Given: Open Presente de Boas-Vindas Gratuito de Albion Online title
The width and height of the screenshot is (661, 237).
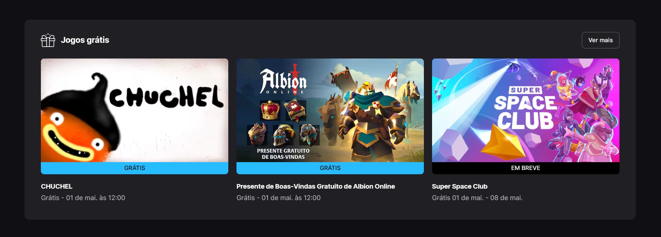Looking at the screenshot, I should pyautogui.click(x=316, y=186).
